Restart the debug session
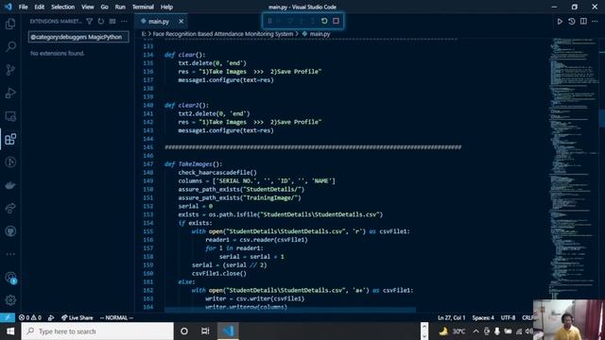Image resolution: width=605 pixels, height=340 pixels. pyautogui.click(x=324, y=21)
